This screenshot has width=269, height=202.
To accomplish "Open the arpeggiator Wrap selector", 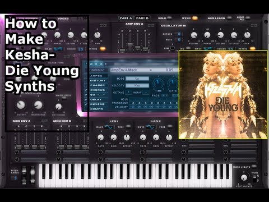I will 146,93.
